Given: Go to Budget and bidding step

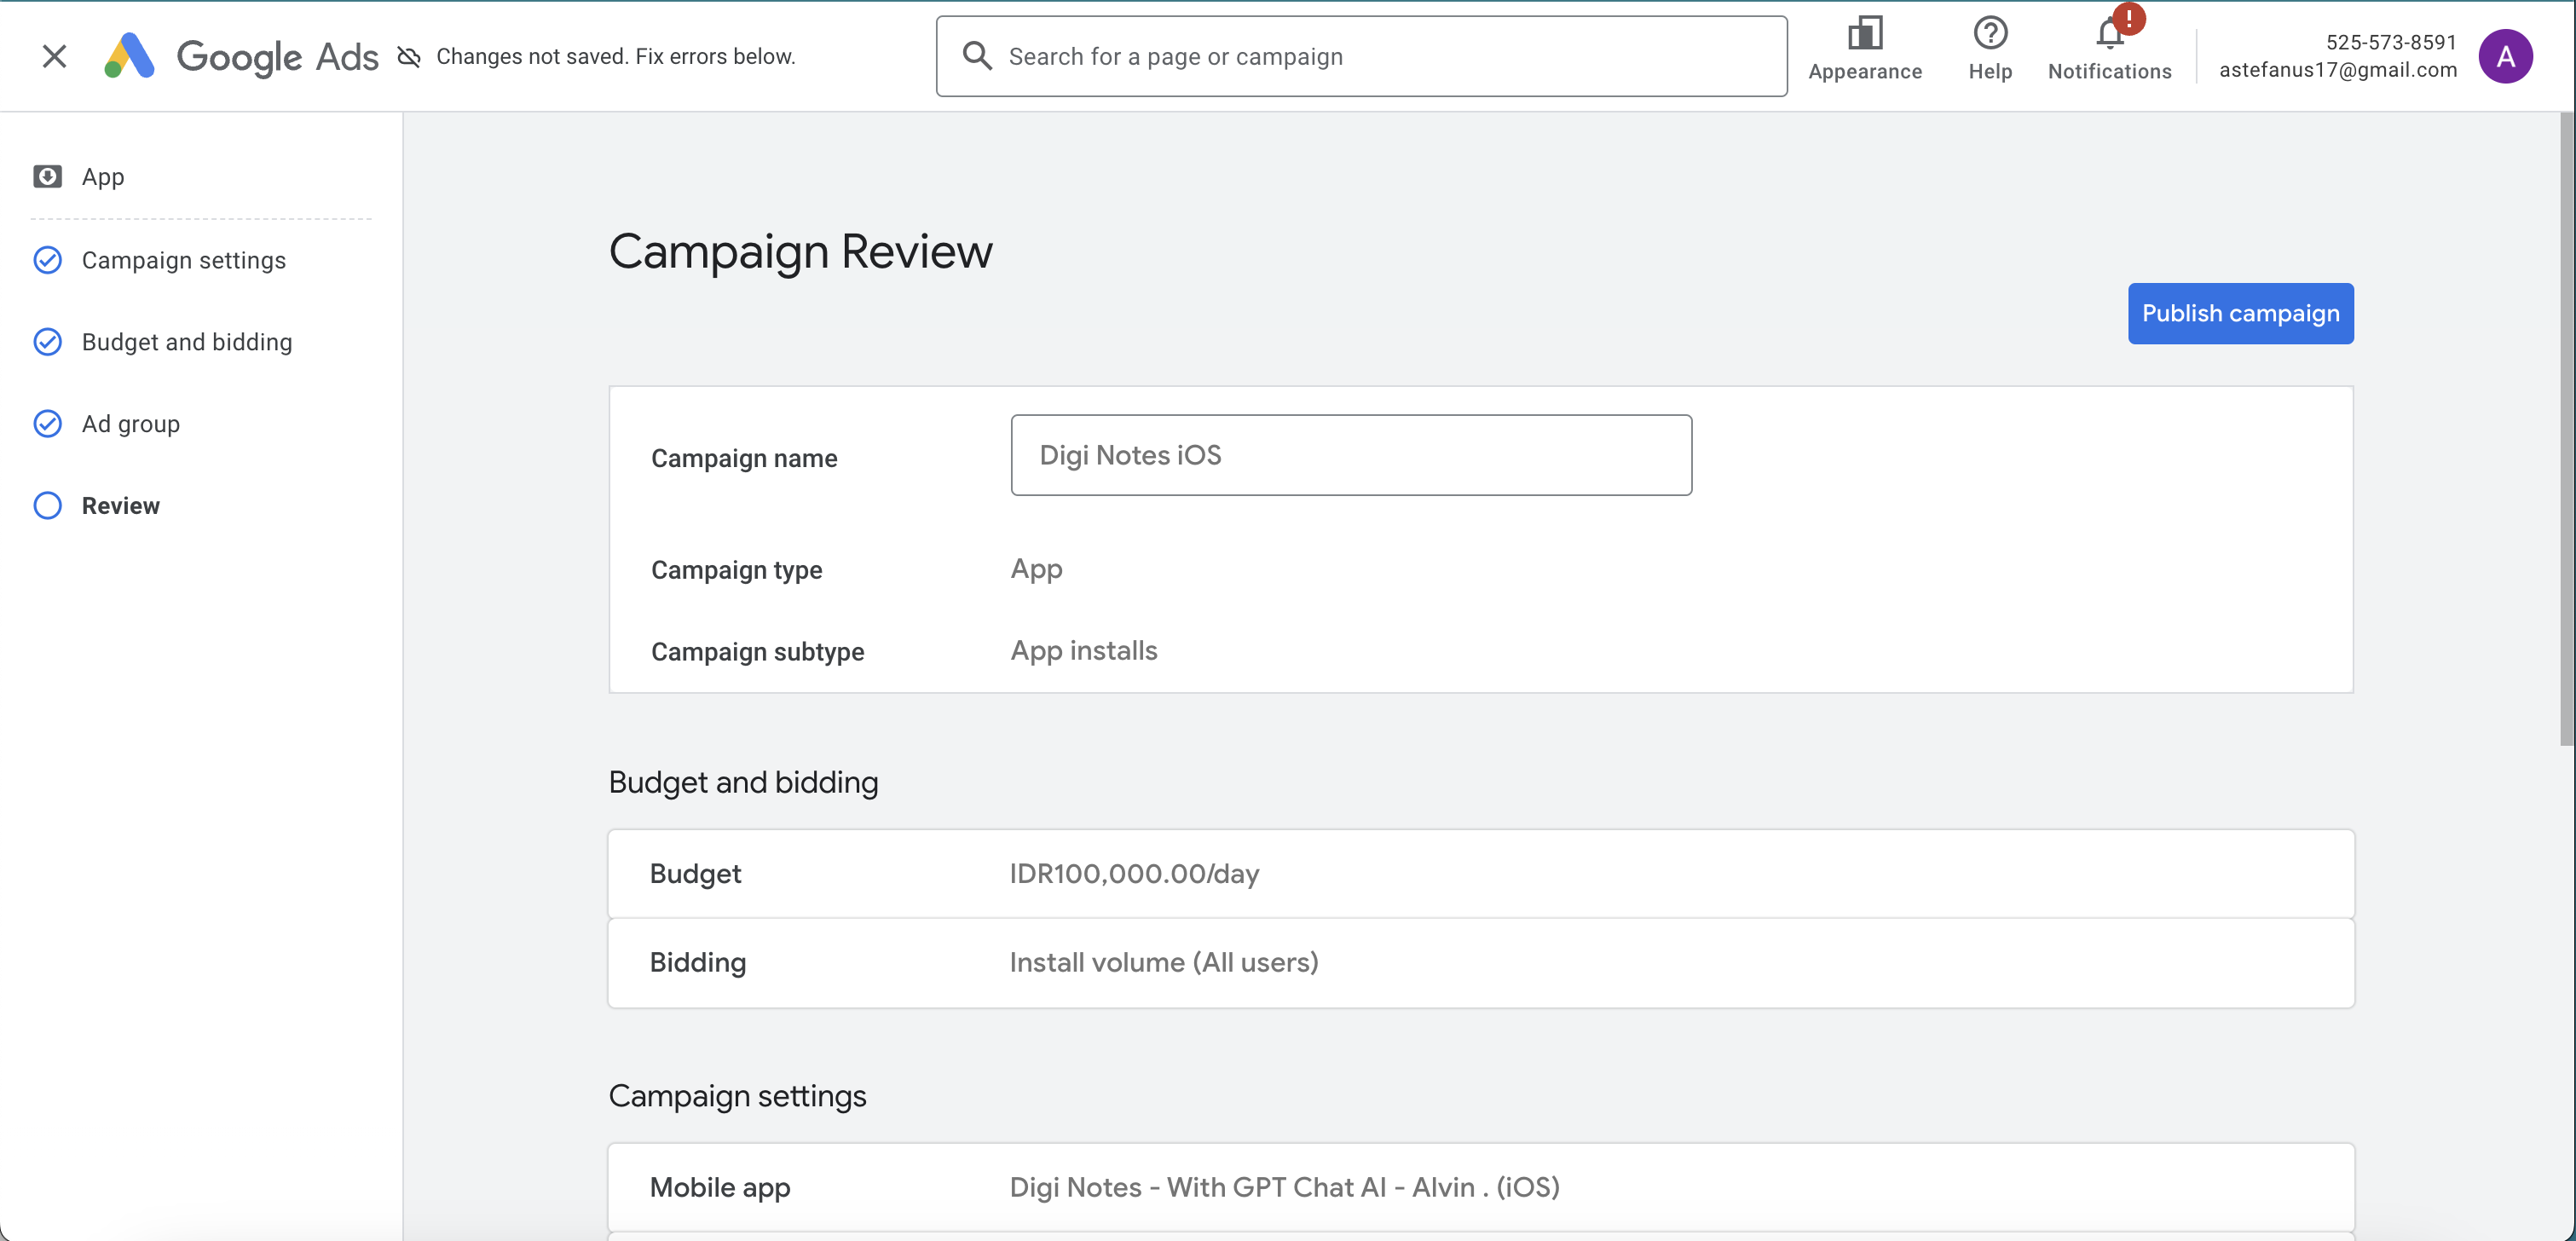Looking at the screenshot, I should click(186, 342).
